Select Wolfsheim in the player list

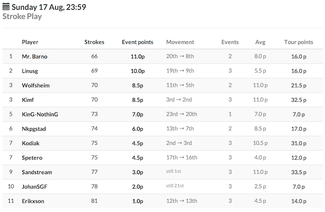(x=36, y=85)
